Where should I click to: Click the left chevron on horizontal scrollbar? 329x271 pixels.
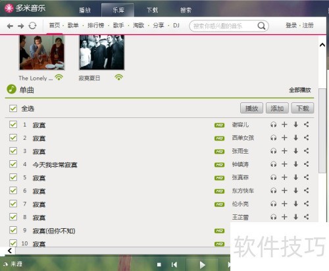pyautogui.click(x=10, y=251)
